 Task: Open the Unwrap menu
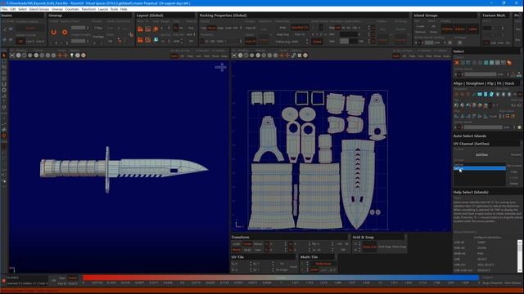point(57,9)
